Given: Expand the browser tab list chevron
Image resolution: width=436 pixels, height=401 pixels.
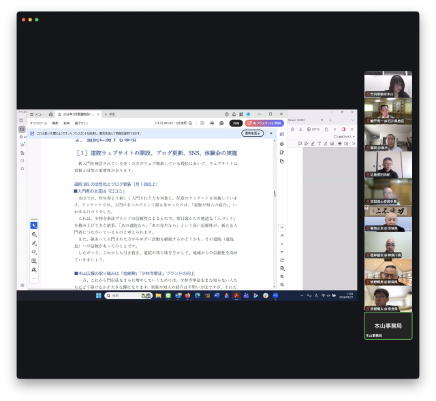Looking at the screenshot, I should pos(352,120).
